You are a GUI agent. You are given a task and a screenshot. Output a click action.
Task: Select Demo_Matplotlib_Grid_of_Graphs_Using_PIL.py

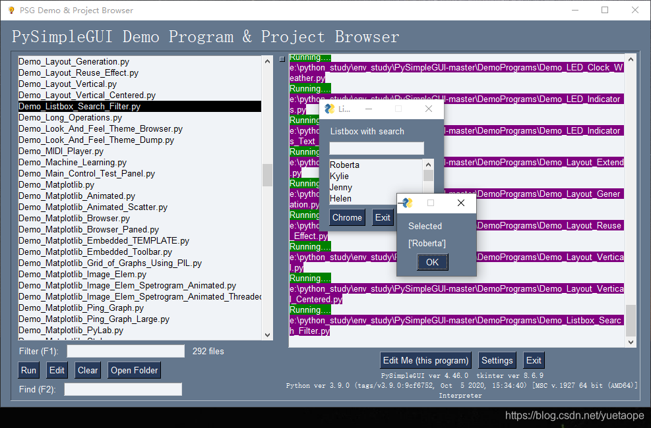pyautogui.click(x=140, y=263)
